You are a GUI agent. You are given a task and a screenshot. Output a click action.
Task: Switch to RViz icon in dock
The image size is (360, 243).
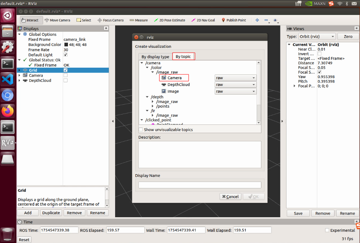[7, 143]
